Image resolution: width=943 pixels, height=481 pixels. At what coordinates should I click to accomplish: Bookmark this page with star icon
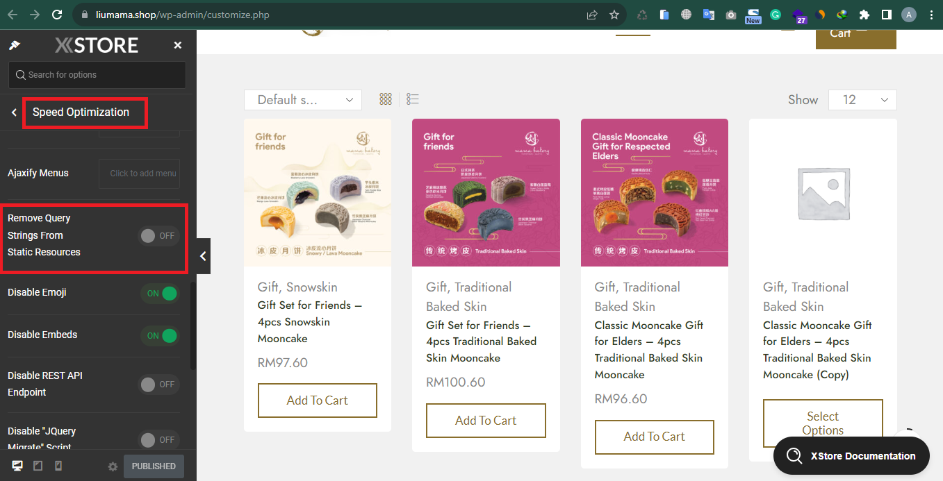click(614, 15)
